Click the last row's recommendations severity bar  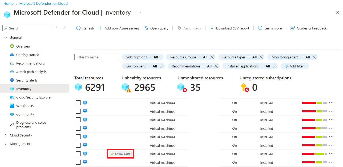(x=314, y=162)
